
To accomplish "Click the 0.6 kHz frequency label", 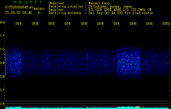I will 2,104.
